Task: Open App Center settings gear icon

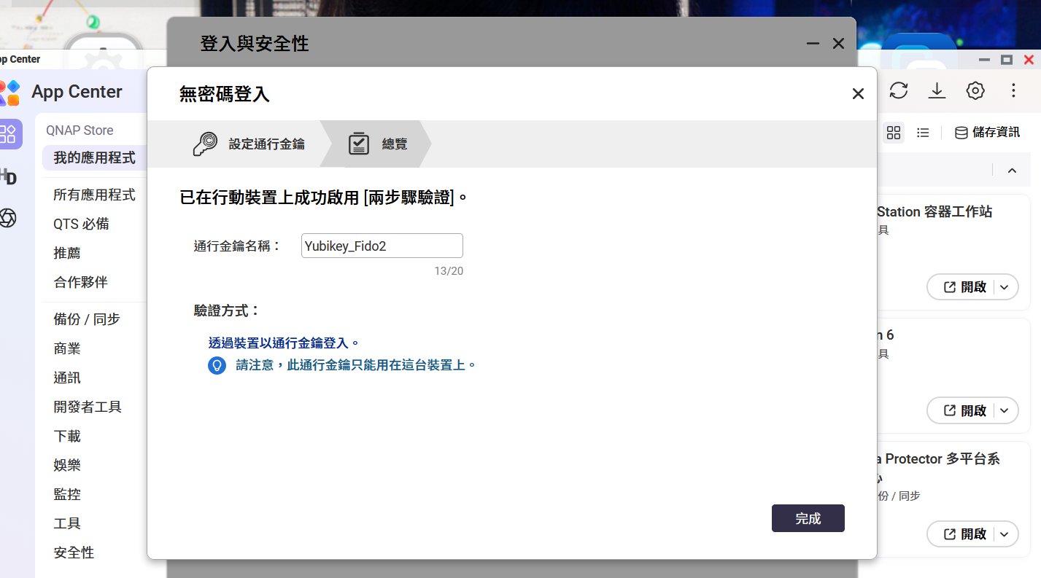Action: 975,90
